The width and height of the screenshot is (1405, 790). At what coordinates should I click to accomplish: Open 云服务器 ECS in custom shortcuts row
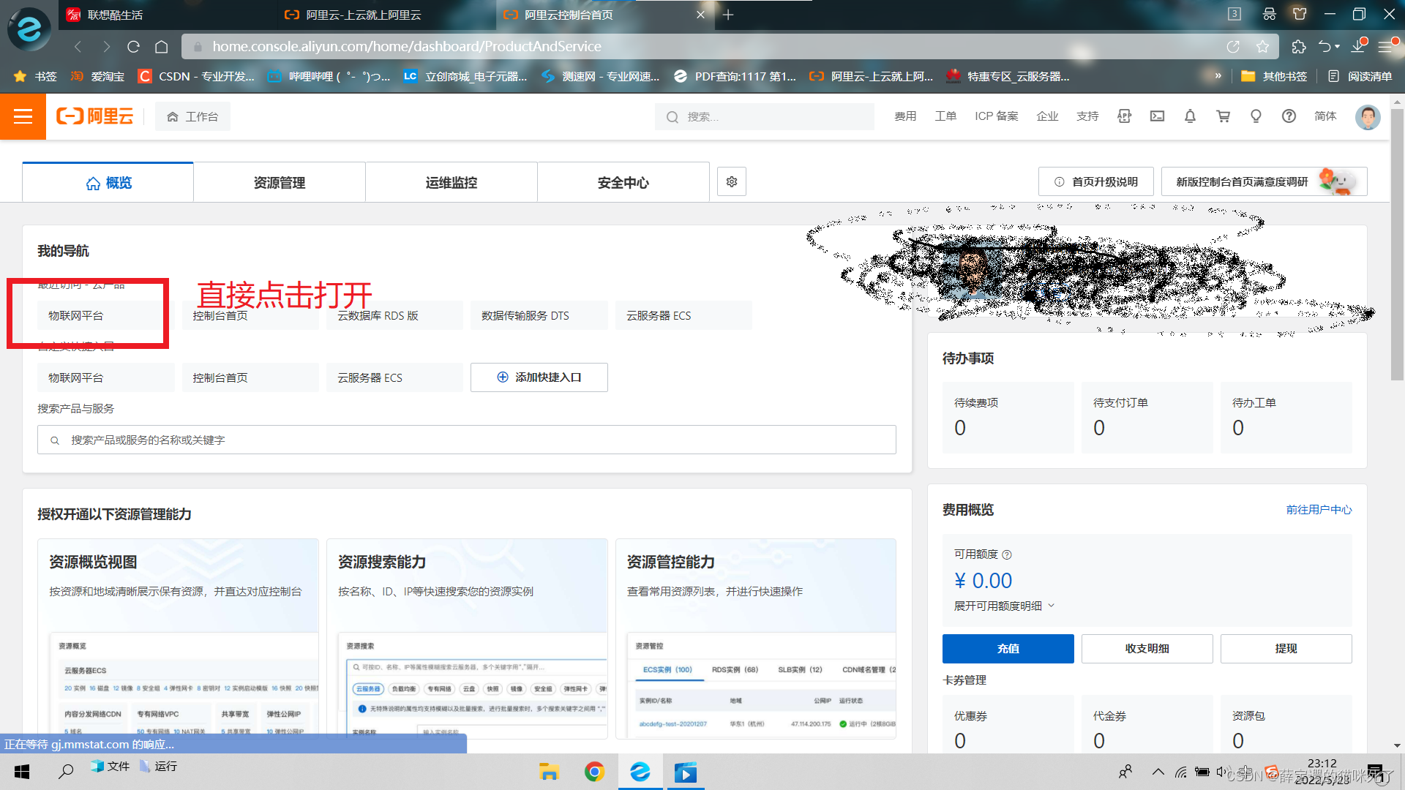click(x=394, y=377)
